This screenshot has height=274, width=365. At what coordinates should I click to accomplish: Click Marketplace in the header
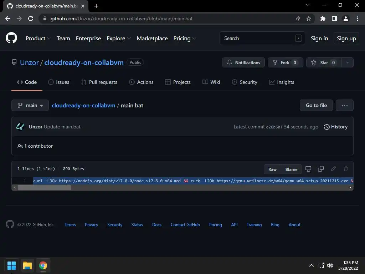pos(152,39)
